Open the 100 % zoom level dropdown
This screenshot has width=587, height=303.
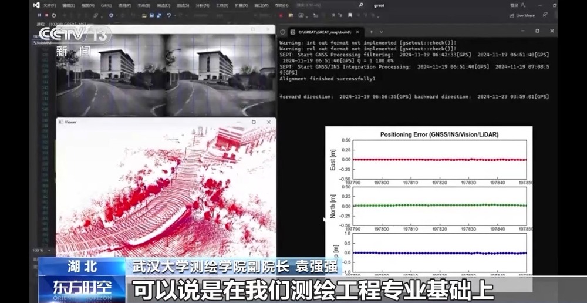click(40, 250)
